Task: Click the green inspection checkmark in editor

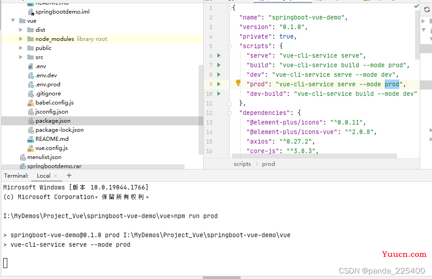Action: 416,6
